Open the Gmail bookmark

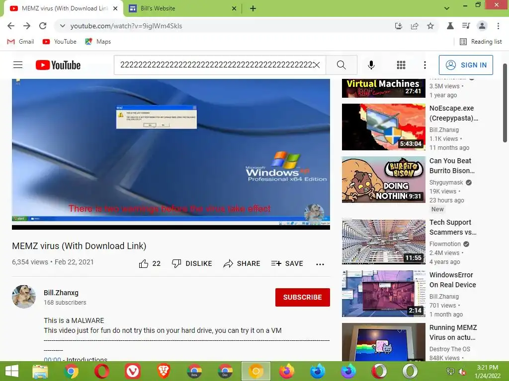[20, 42]
